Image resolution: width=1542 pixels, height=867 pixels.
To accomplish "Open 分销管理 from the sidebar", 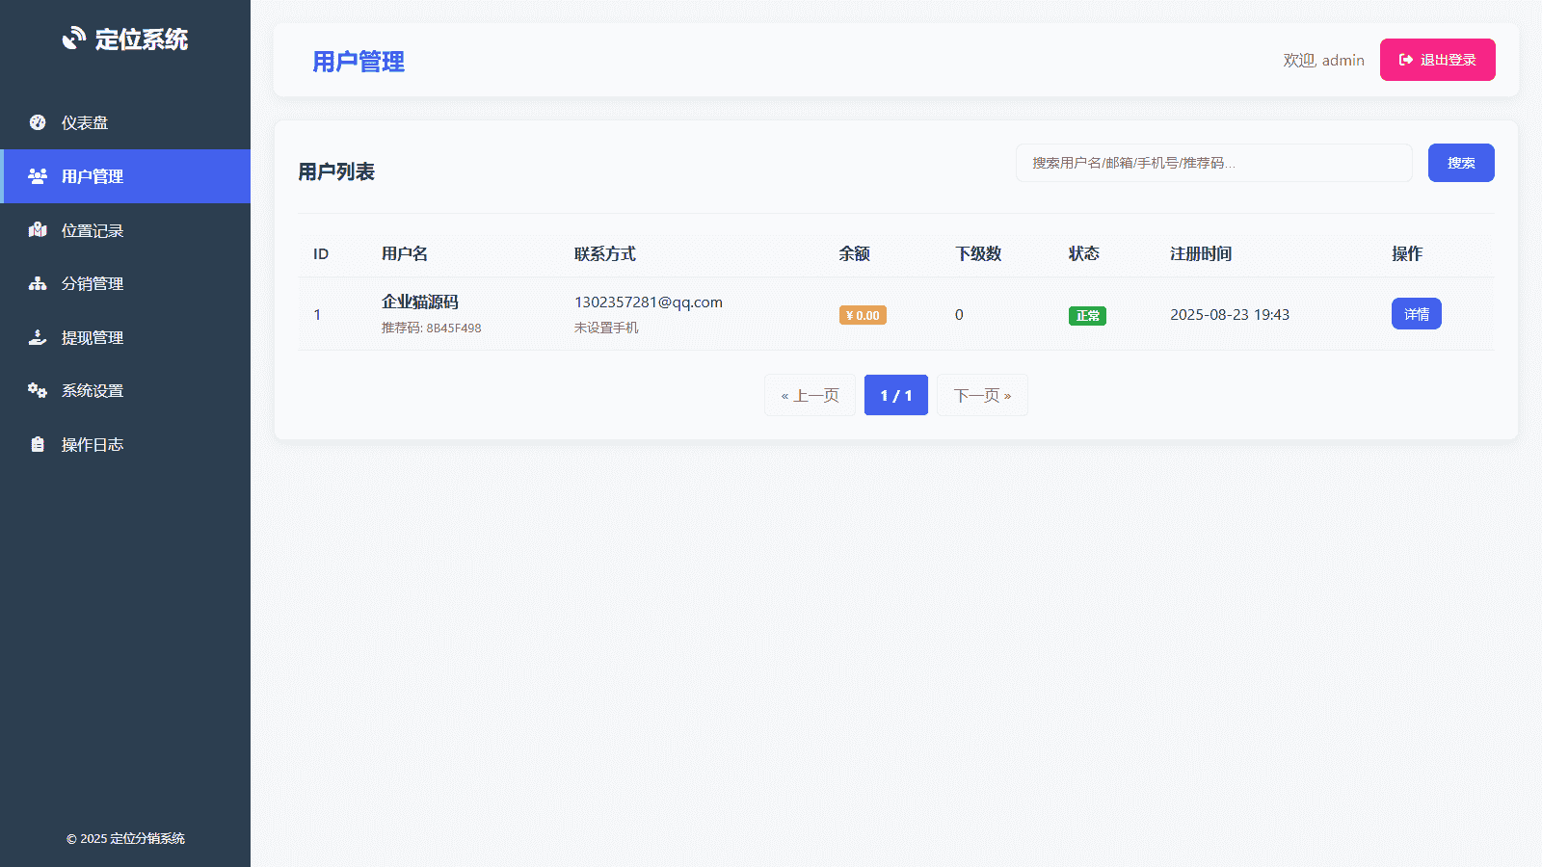I will 93,284.
